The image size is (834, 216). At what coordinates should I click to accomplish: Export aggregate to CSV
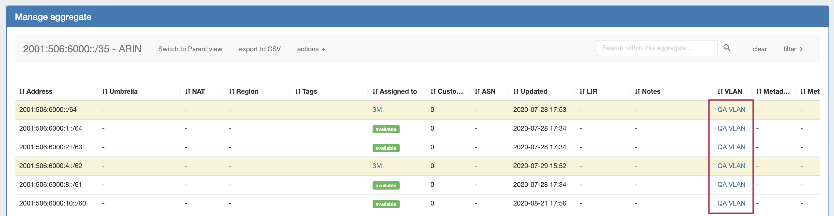(259, 49)
